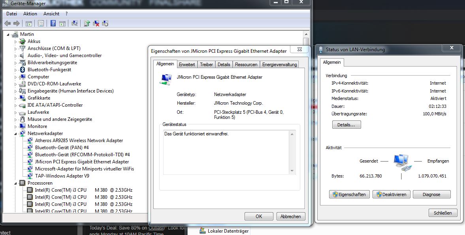The image size is (465, 235).
Task: Click the Atheros AR9285 adapter icon
Action: click(30, 141)
